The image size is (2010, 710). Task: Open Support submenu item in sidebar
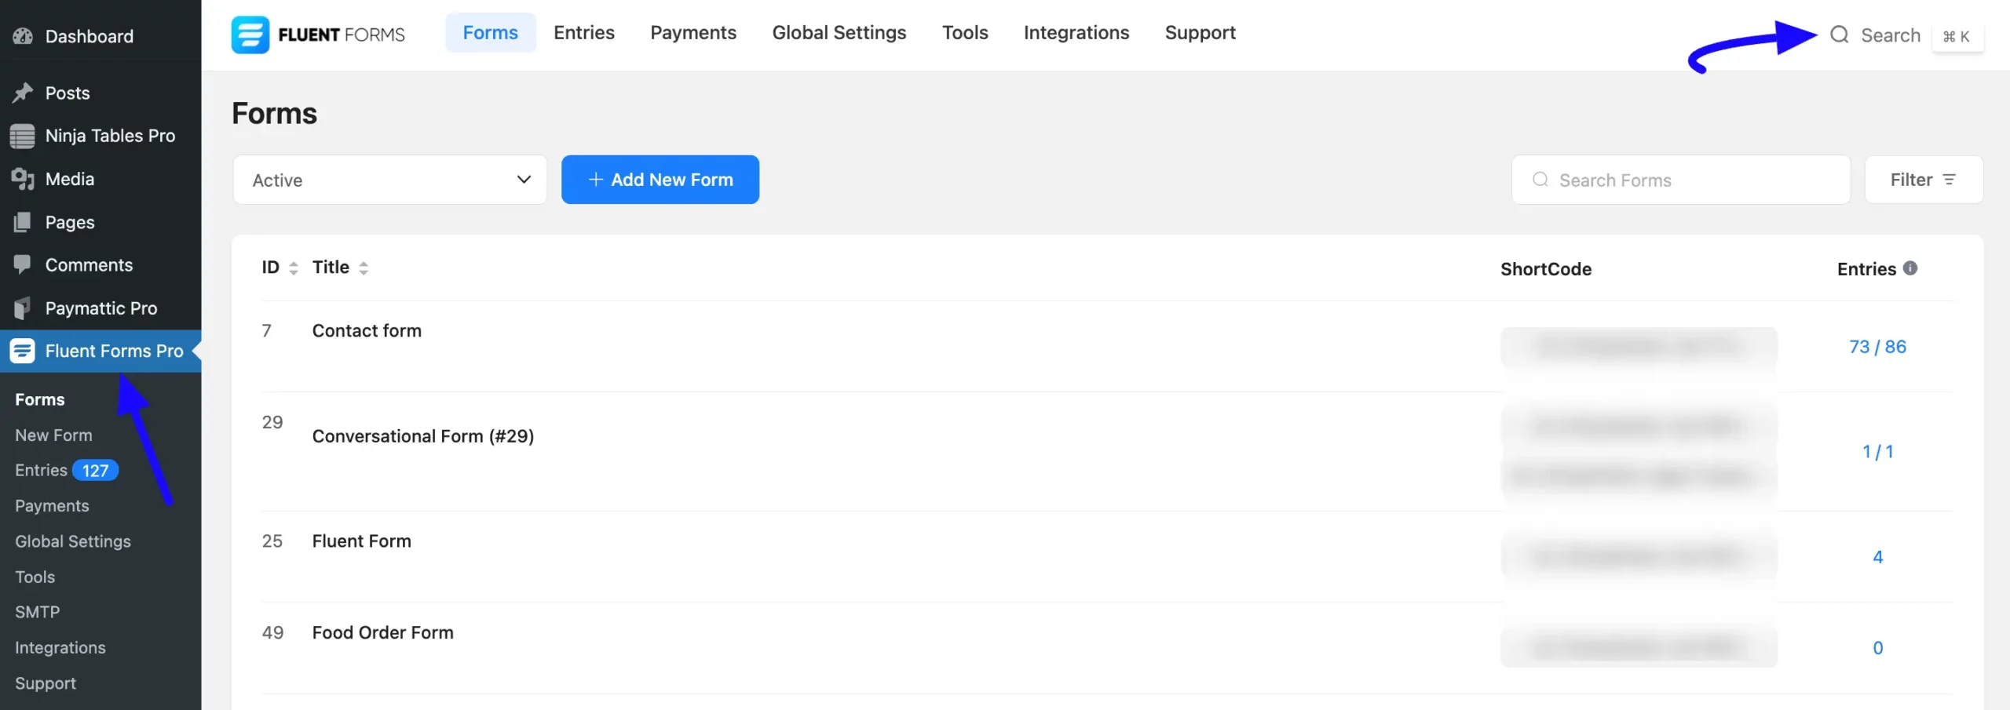(46, 683)
